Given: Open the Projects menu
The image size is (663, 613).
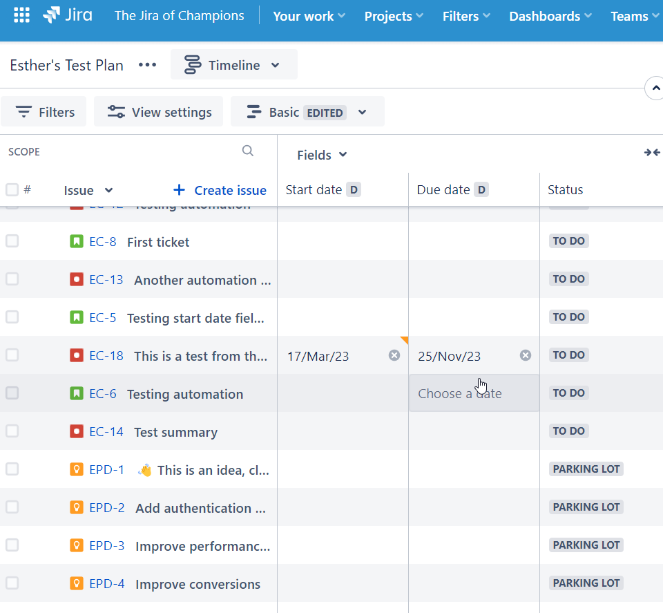Looking at the screenshot, I should tap(393, 15).
